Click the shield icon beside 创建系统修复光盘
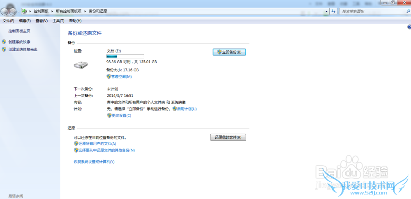411x199 pixels. 4,49
